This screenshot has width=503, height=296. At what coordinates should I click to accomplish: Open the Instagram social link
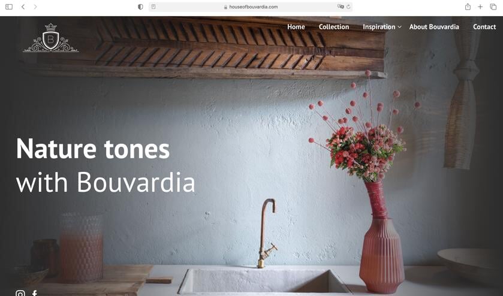[x=20, y=293]
